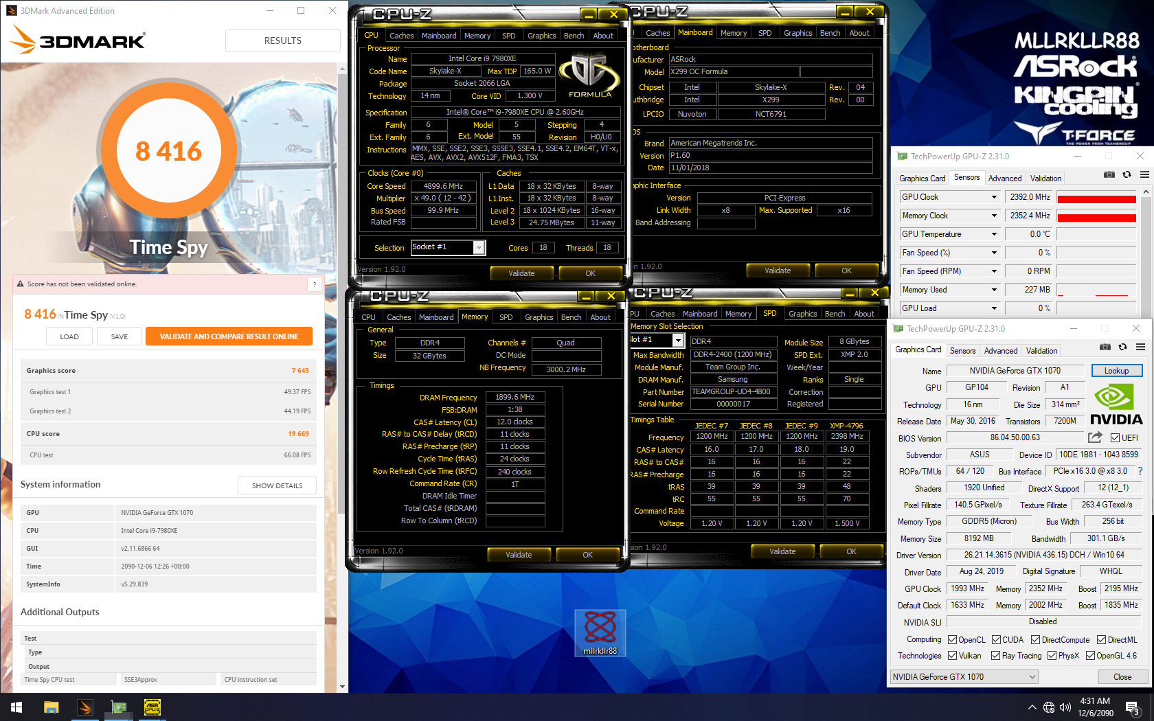Screen dimensions: 1154x721
Task: Click SHOW DETAILS under System information
Action: pyautogui.click(x=277, y=485)
